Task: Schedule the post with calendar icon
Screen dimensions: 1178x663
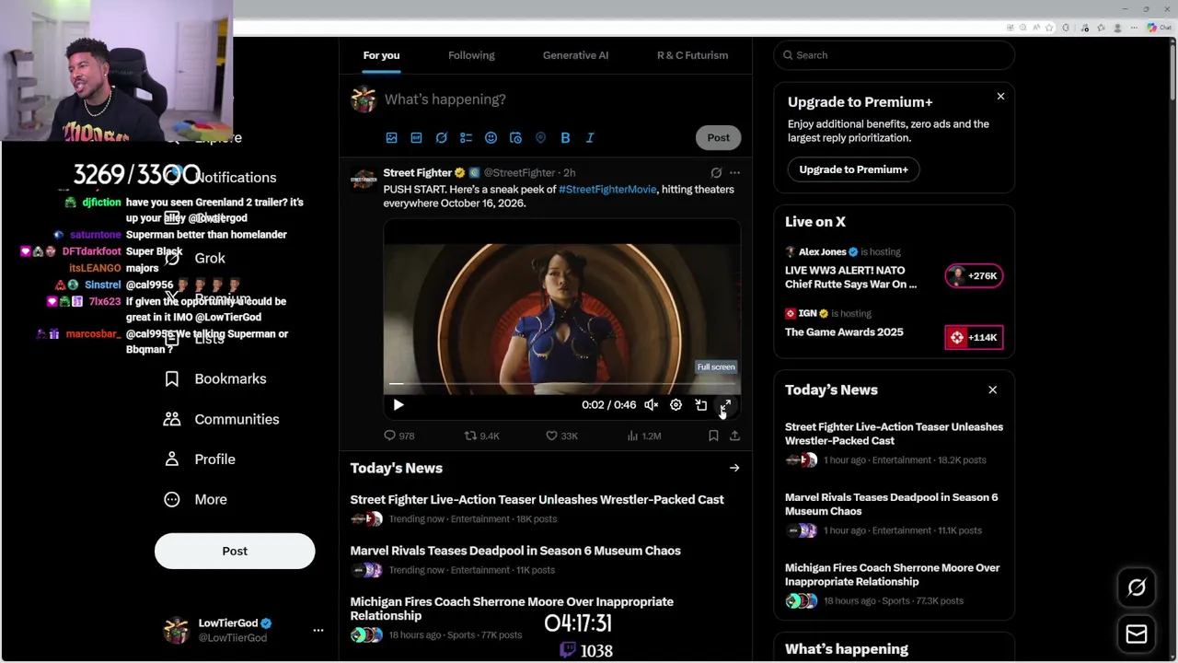Action: pos(515,138)
